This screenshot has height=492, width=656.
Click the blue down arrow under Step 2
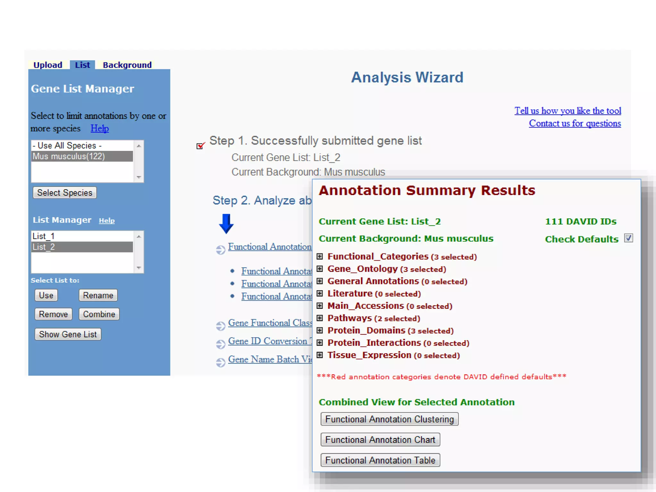point(226,224)
